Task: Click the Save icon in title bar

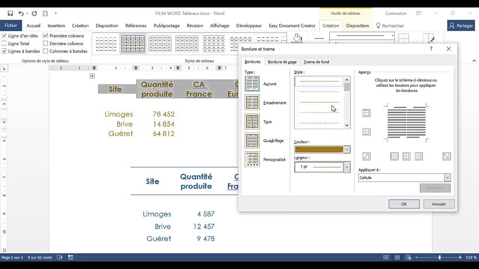Action: (10, 13)
